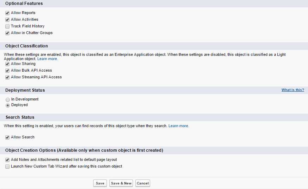Toggle Allow Bulk API Access checkbox
This screenshot has width=308, height=189.
(7, 71)
